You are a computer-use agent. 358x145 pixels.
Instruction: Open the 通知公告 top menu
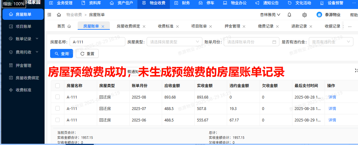coord(267,3)
